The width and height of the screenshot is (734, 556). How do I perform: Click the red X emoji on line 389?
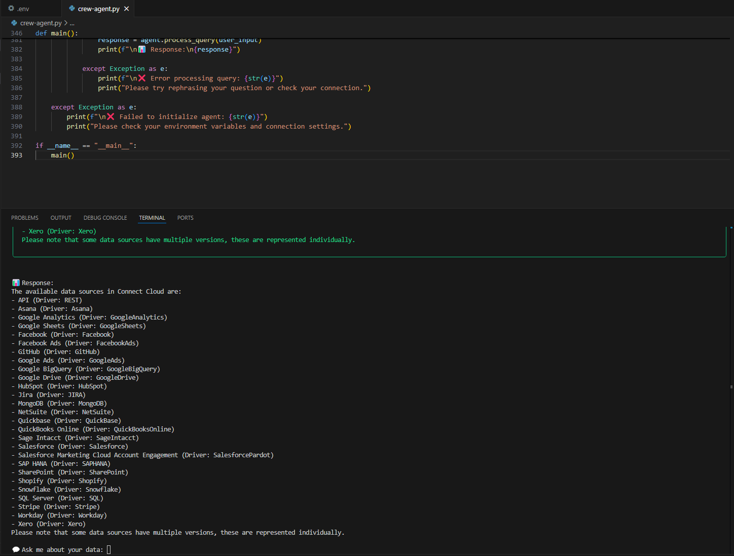point(111,116)
